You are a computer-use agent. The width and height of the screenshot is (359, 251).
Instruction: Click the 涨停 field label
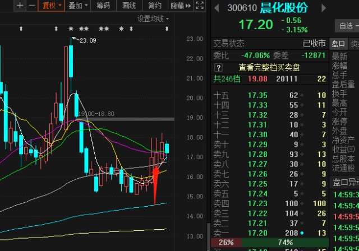point(339,122)
